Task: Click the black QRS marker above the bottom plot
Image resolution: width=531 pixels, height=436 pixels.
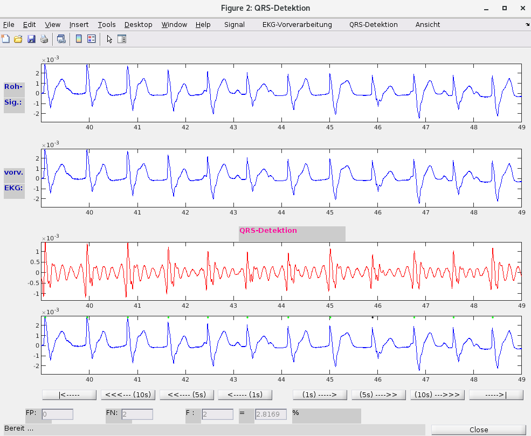Action: [373, 317]
